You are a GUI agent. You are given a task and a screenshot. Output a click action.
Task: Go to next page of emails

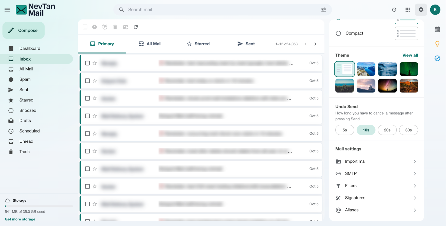315,44
